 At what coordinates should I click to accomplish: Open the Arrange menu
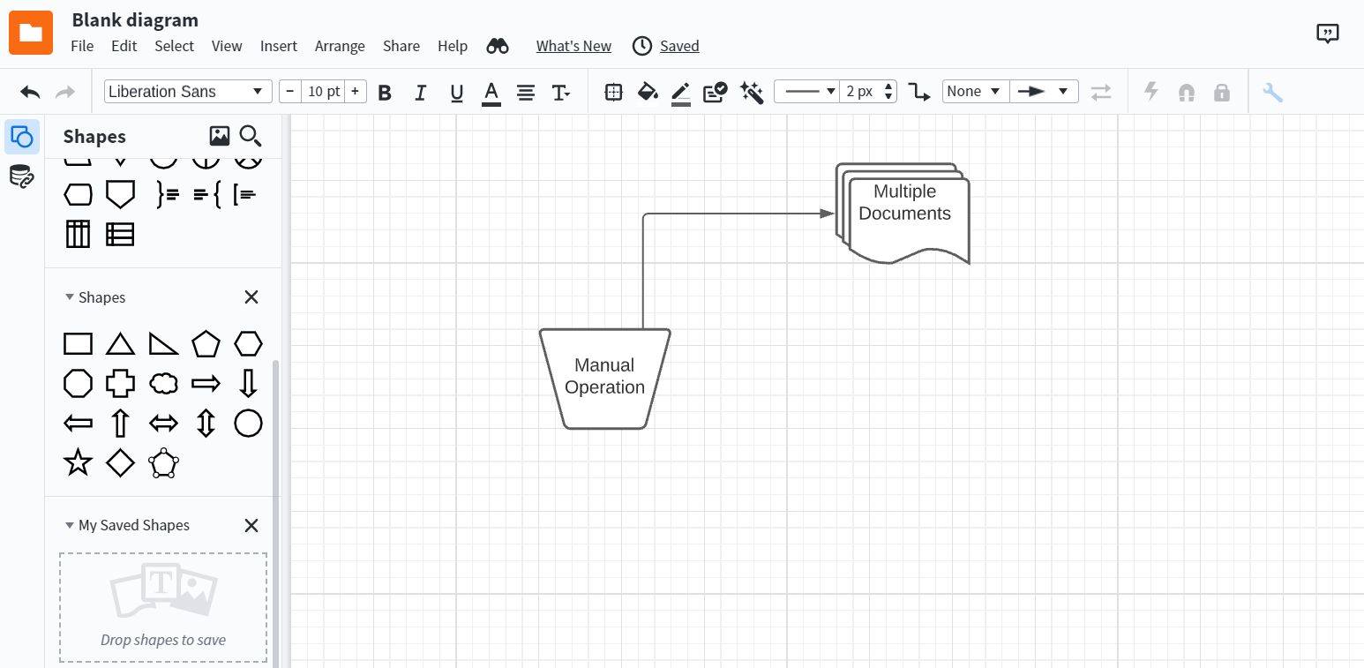tap(340, 46)
